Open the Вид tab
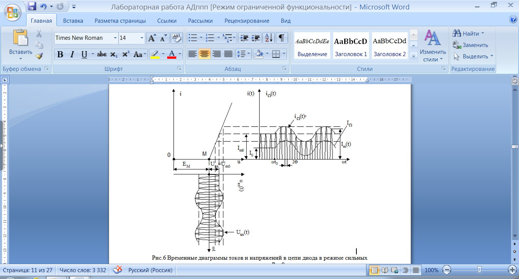The image size is (519, 279). pyautogui.click(x=285, y=21)
